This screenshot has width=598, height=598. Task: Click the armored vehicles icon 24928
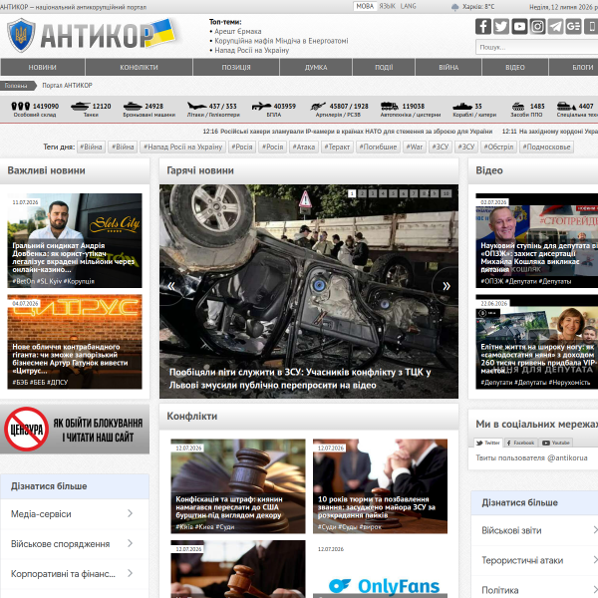tap(133, 106)
